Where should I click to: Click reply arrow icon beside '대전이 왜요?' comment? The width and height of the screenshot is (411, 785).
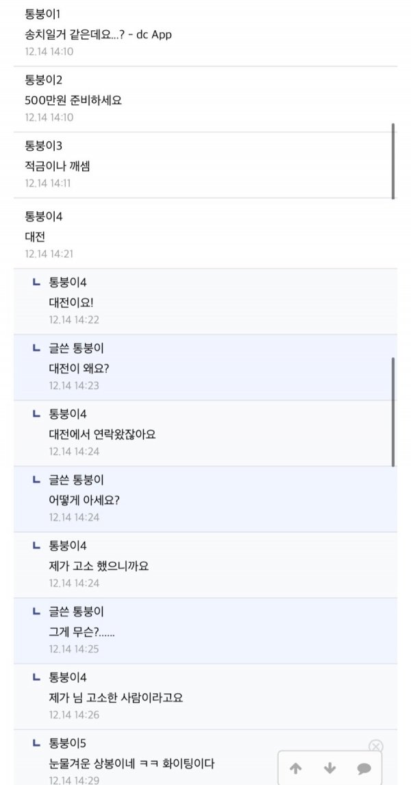[x=36, y=348]
